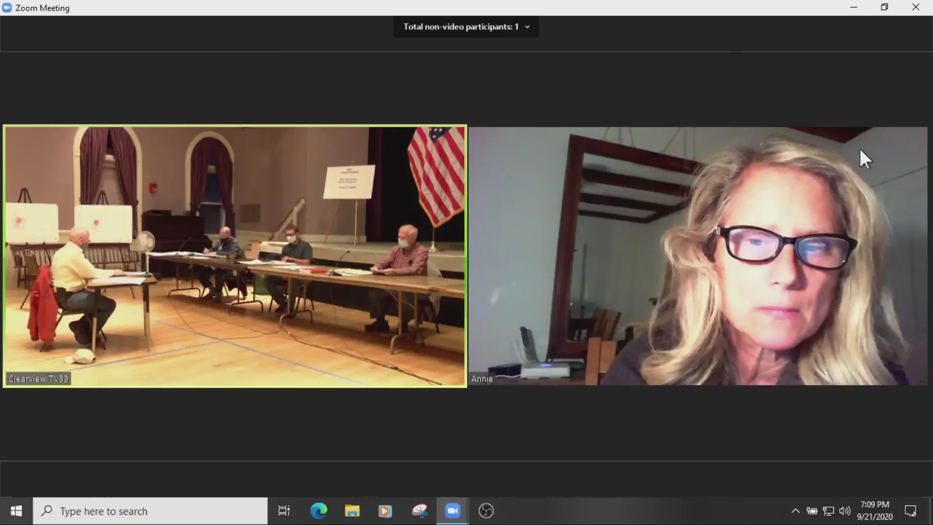The width and height of the screenshot is (933, 525).
Task: Open the Snipping Tool taskbar icon
Action: (419, 511)
